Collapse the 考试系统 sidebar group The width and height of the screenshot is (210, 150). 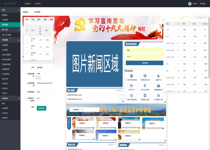click(19, 99)
